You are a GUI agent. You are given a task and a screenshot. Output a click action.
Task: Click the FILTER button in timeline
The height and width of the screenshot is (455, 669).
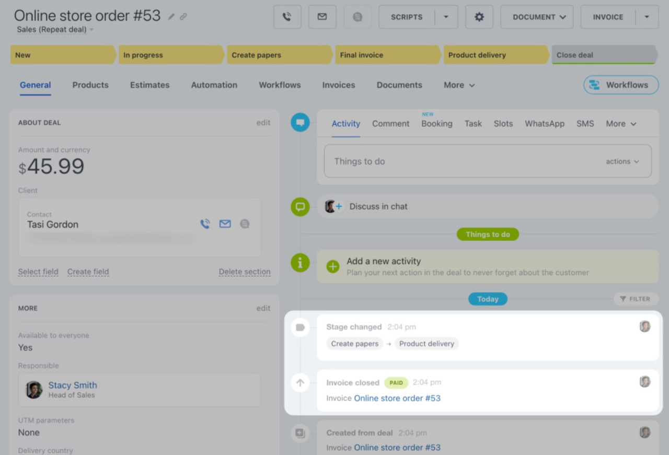(x=636, y=299)
